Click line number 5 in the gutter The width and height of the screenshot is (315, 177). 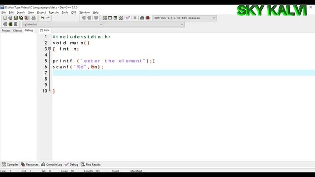pos(46,61)
